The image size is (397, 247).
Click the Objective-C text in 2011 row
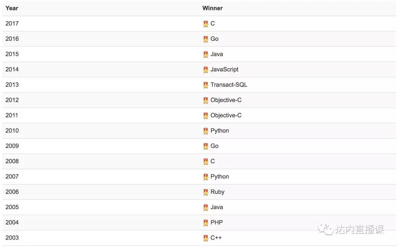tap(226, 115)
